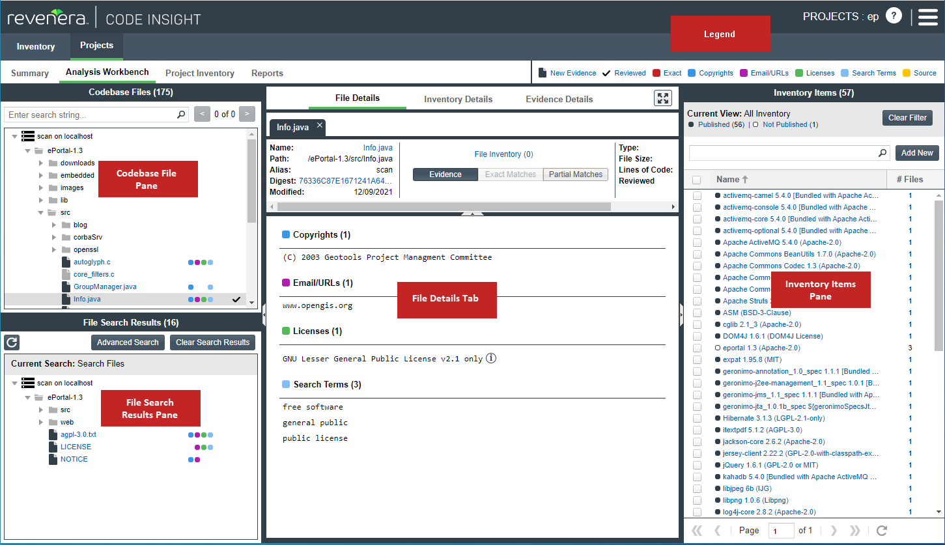Click search magnifier in Codebase Files box

tap(181, 115)
